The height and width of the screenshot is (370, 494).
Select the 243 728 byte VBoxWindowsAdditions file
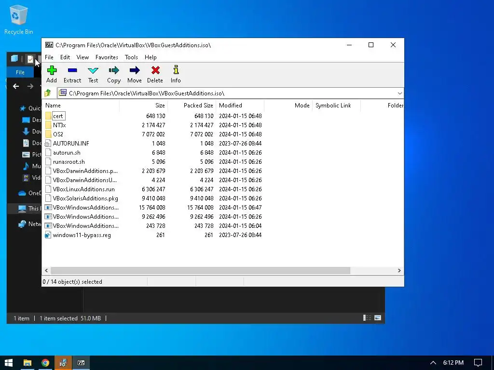tap(86, 226)
